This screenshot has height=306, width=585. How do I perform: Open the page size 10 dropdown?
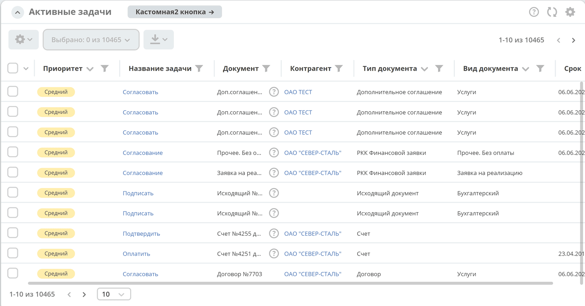(114, 294)
